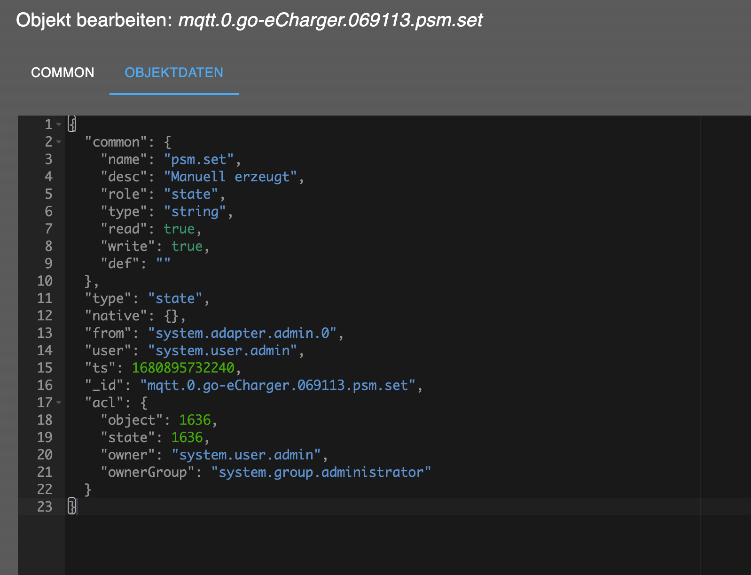Collapse the root object at line 1
751x575 pixels.
tap(59, 124)
